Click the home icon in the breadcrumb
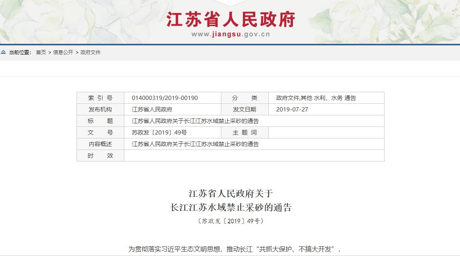The height and width of the screenshot is (256, 460). 3,52
